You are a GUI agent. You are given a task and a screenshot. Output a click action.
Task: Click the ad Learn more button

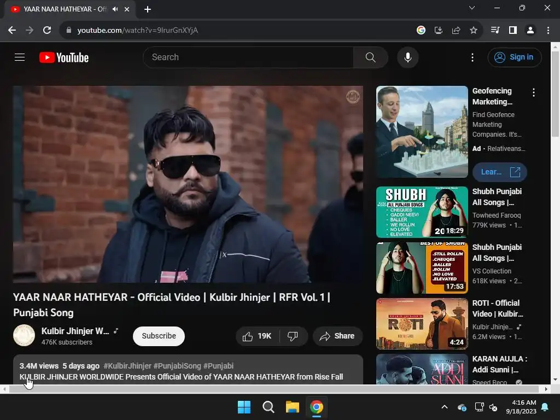(x=499, y=172)
